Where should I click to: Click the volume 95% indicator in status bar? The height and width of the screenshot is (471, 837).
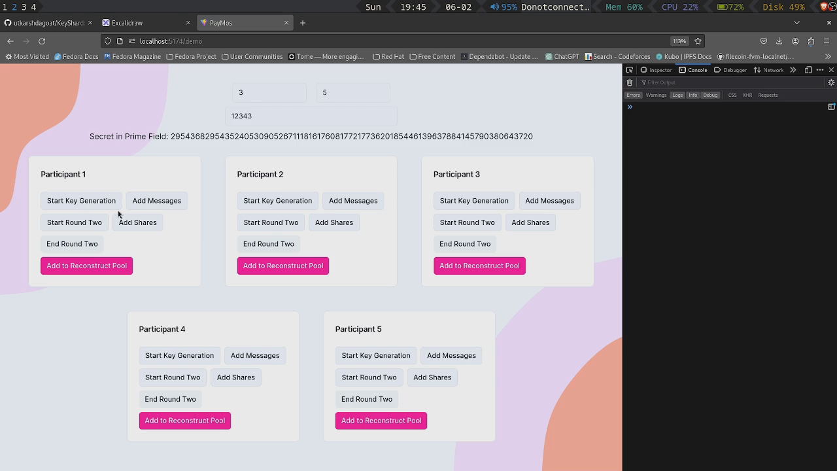(x=504, y=7)
